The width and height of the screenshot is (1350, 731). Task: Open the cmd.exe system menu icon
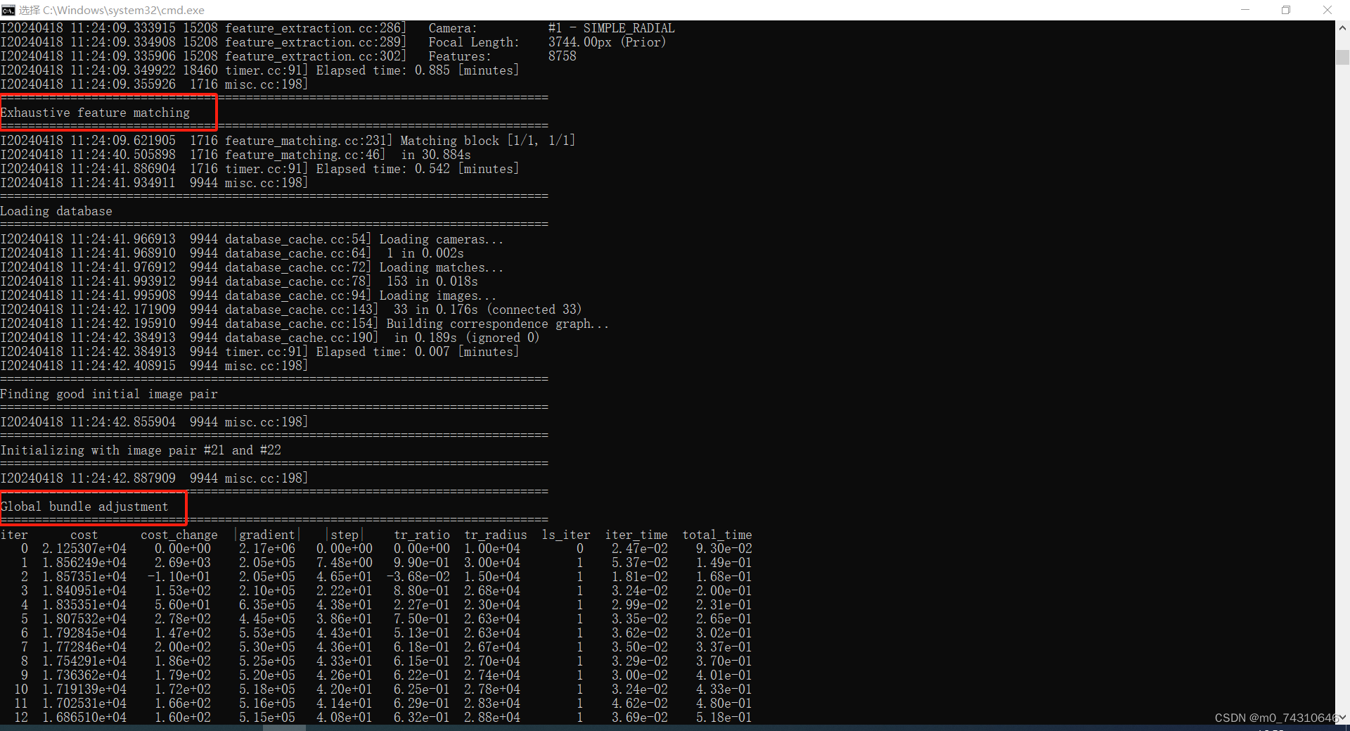point(9,10)
